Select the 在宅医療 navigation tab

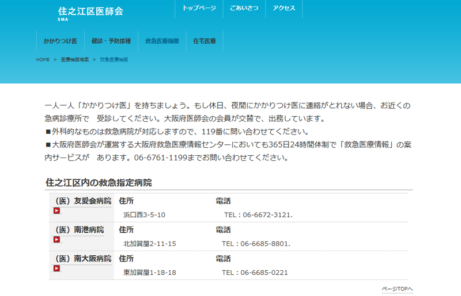(205, 41)
